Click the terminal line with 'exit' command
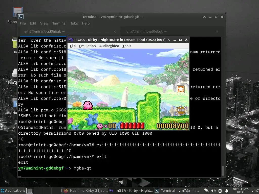 [62, 156]
